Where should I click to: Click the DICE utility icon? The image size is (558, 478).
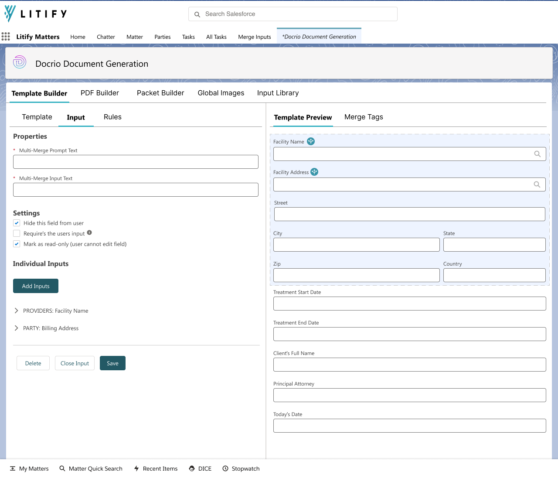192,468
